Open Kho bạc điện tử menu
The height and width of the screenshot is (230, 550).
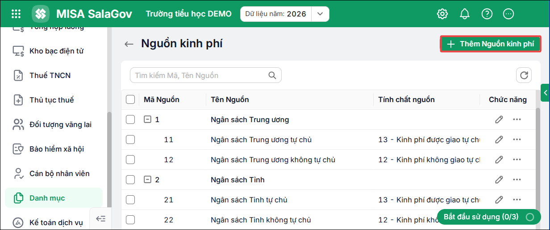(x=56, y=51)
